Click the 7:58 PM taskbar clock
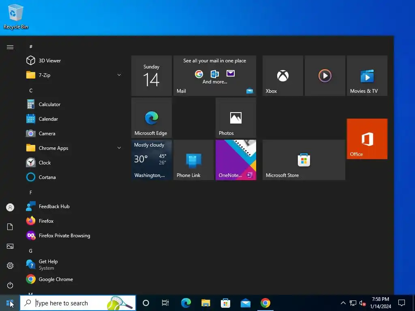 (380, 303)
